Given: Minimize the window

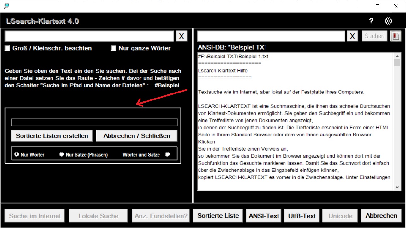Looking at the screenshot, I should tap(359, 6).
